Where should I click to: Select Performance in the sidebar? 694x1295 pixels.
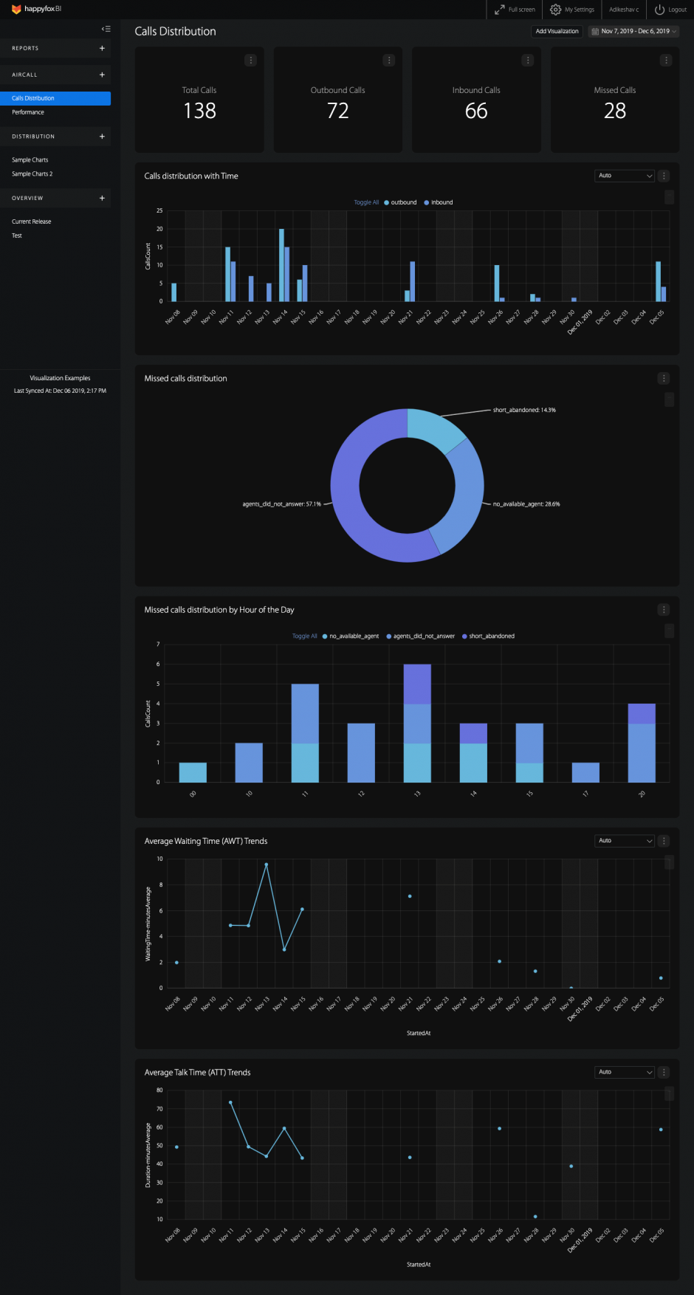pos(28,112)
